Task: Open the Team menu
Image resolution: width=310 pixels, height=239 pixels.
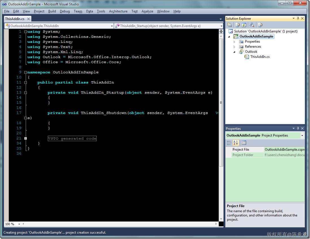Action: pyautogui.click(x=78, y=11)
